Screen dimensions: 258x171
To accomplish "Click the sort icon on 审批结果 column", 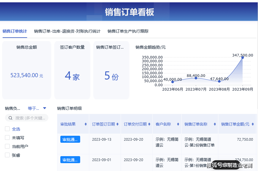I will pos(85,124).
